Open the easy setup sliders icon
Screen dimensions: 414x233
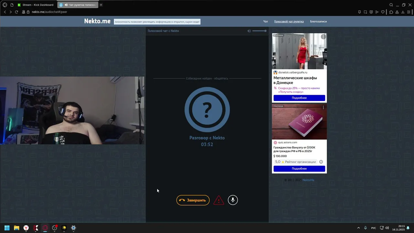409,12
